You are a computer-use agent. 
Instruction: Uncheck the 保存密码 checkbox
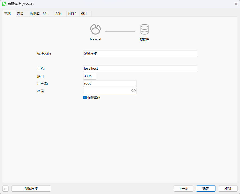[85, 98]
